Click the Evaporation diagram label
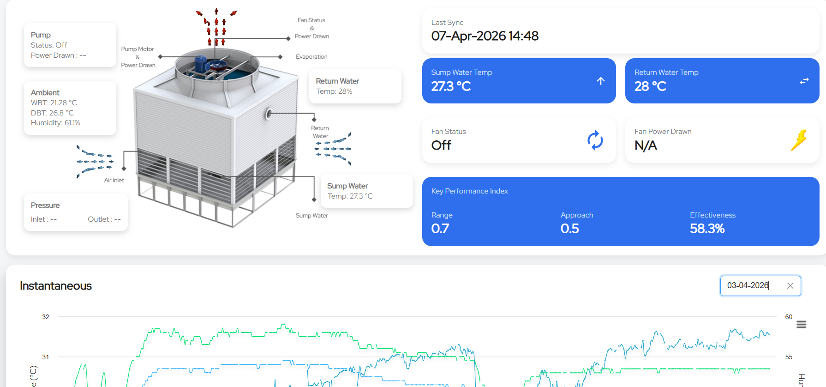826x387 pixels. 311,57
